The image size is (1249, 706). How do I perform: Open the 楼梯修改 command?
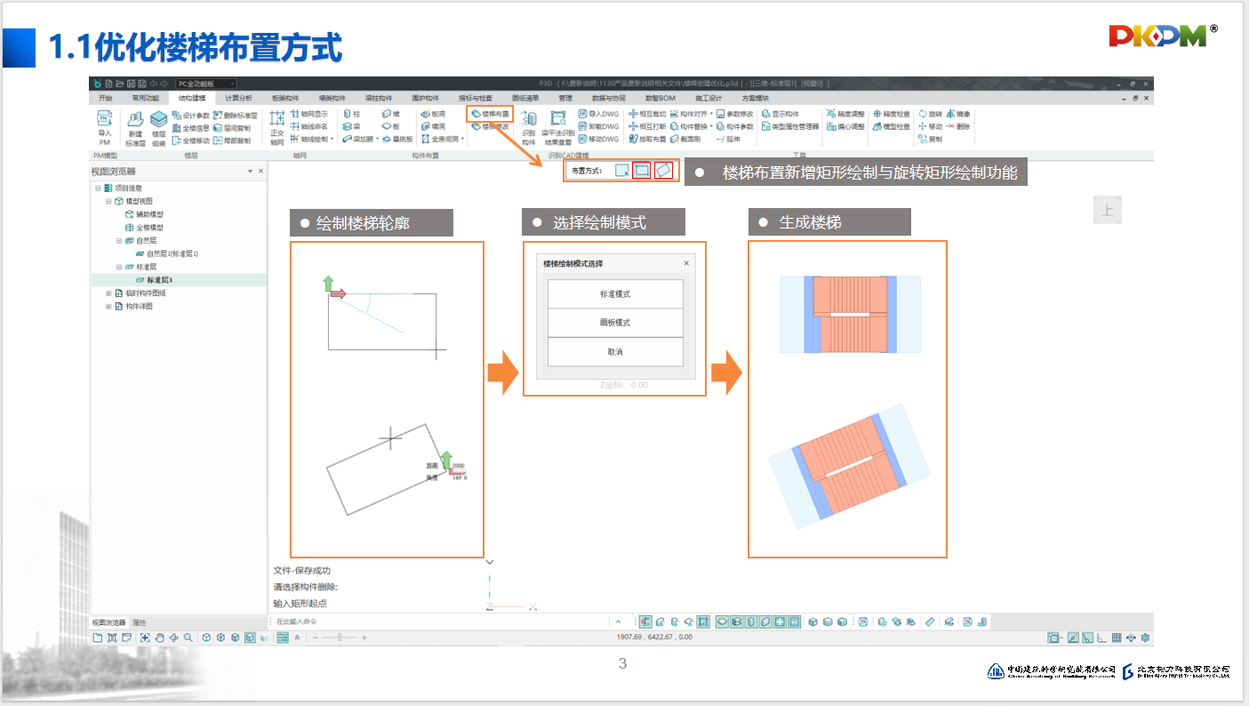pyautogui.click(x=490, y=126)
